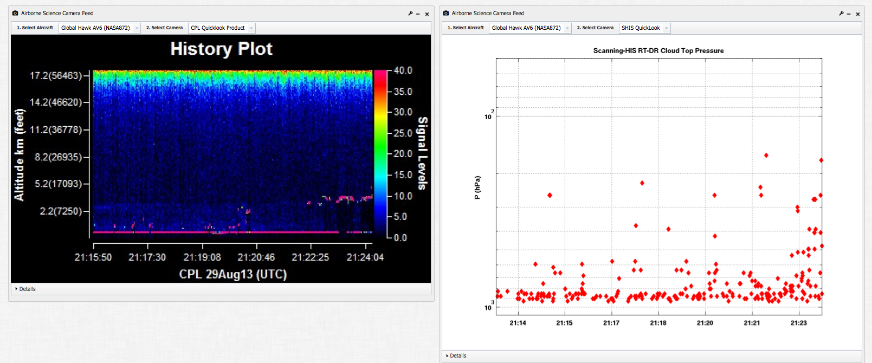This screenshot has height=363, width=872.
Task: Click the right Airborne Science Camera Feed title
Action: (x=488, y=13)
